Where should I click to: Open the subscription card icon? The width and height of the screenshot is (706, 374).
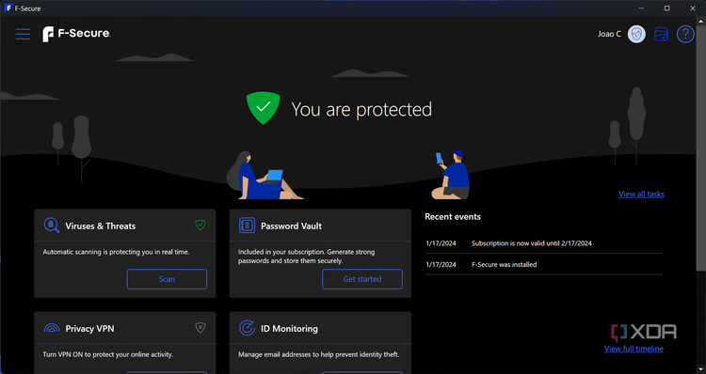click(x=661, y=34)
